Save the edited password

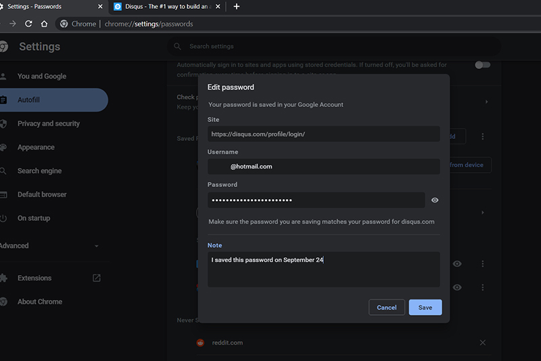(425, 307)
